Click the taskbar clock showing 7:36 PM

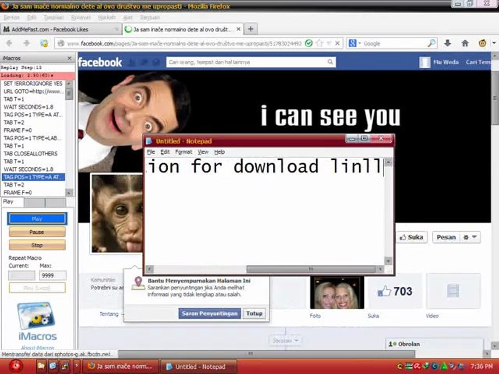[481, 366]
